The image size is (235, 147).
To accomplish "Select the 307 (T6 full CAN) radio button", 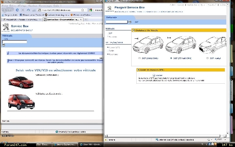I will click(171, 58).
